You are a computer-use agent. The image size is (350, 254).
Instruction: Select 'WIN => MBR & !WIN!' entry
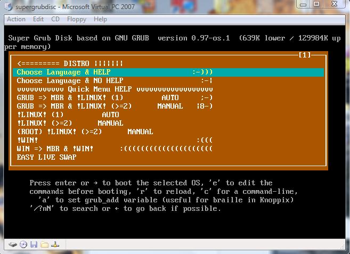[x=168, y=149]
